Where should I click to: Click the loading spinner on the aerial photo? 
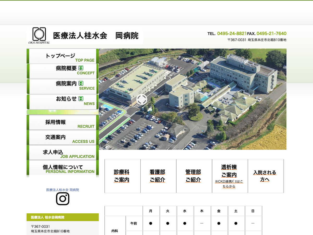pyautogui.click(x=142, y=99)
